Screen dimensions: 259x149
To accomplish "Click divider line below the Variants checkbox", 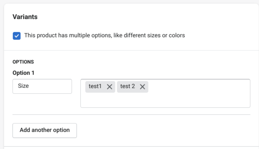I will coord(131,50).
